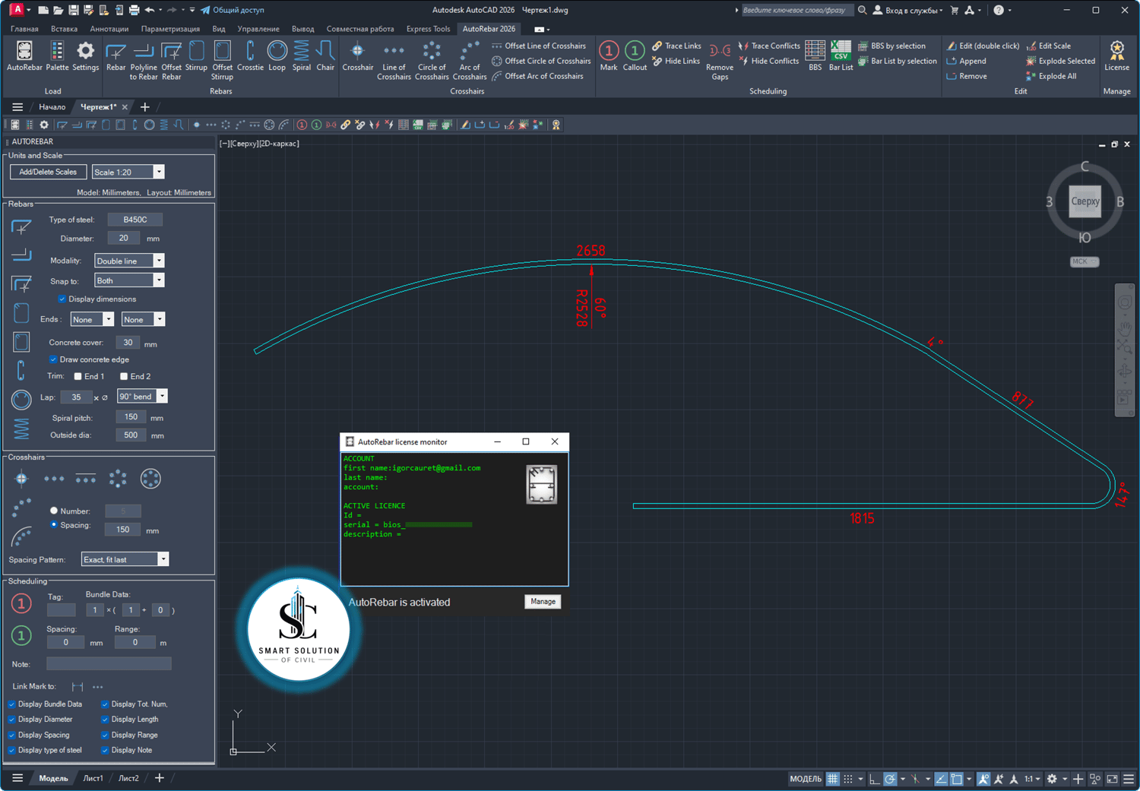Open the Лист1 layout tab
1140x791 pixels.
(93, 778)
